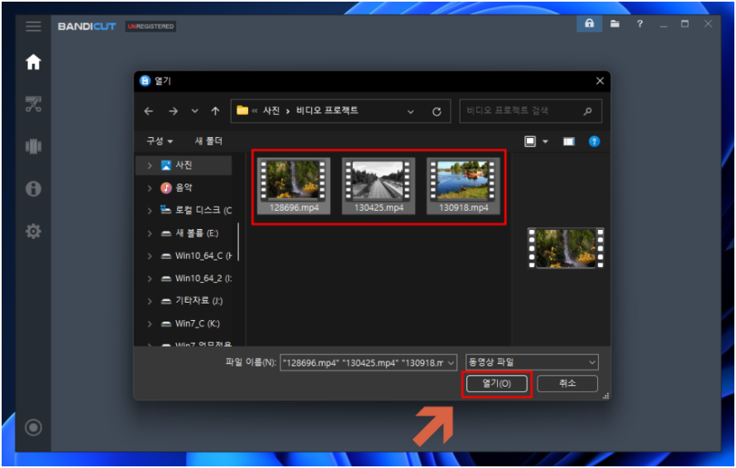The height and width of the screenshot is (468, 736).
Task: Go forward in the open dialog
Action: coord(173,112)
